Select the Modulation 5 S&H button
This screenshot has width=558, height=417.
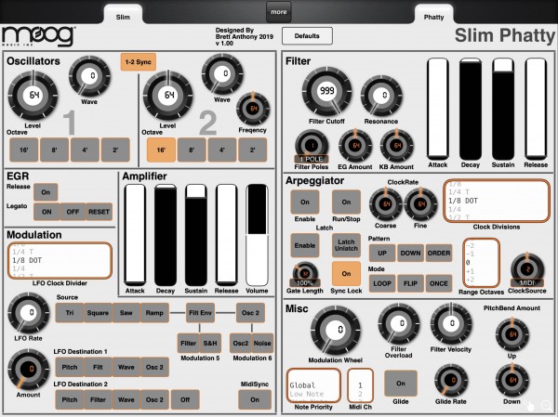[x=210, y=343]
